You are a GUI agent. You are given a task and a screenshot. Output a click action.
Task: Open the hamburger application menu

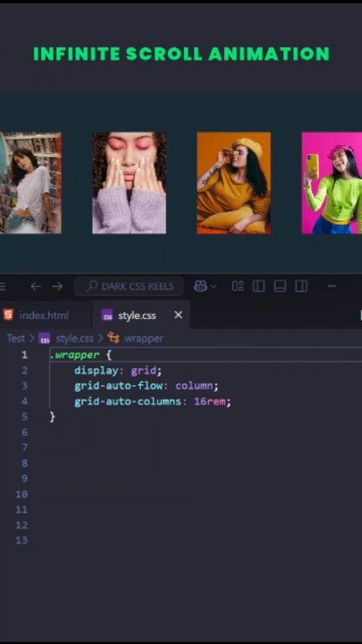(2, 287)
